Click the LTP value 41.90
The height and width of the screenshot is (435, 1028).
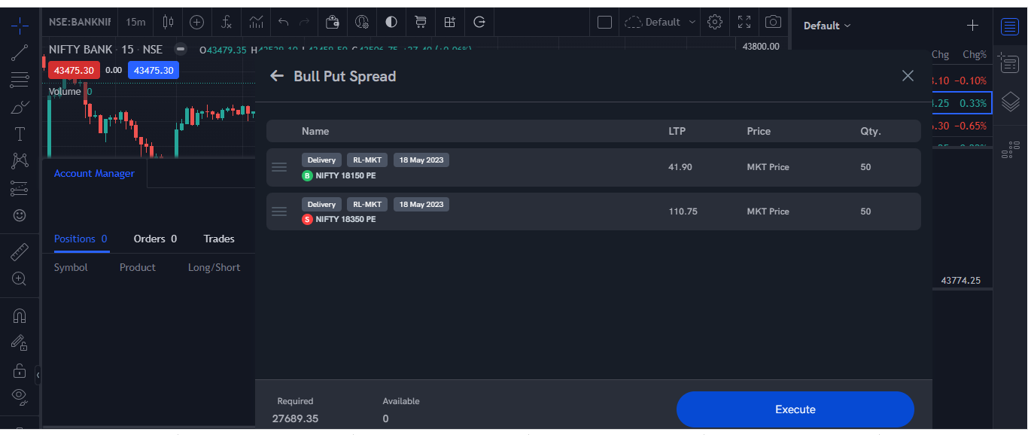pos(680,167)
